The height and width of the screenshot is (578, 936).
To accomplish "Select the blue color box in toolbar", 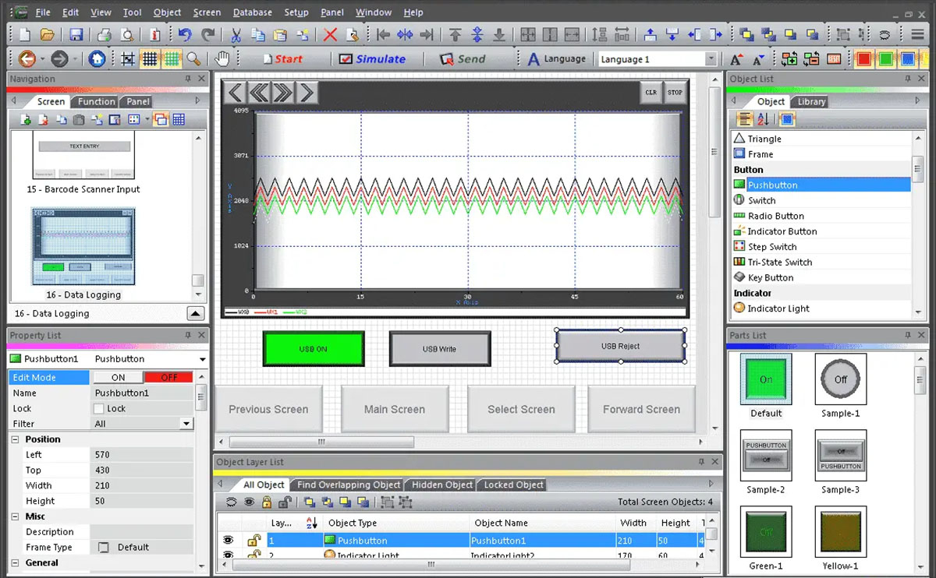I will [x=907, y=59].
